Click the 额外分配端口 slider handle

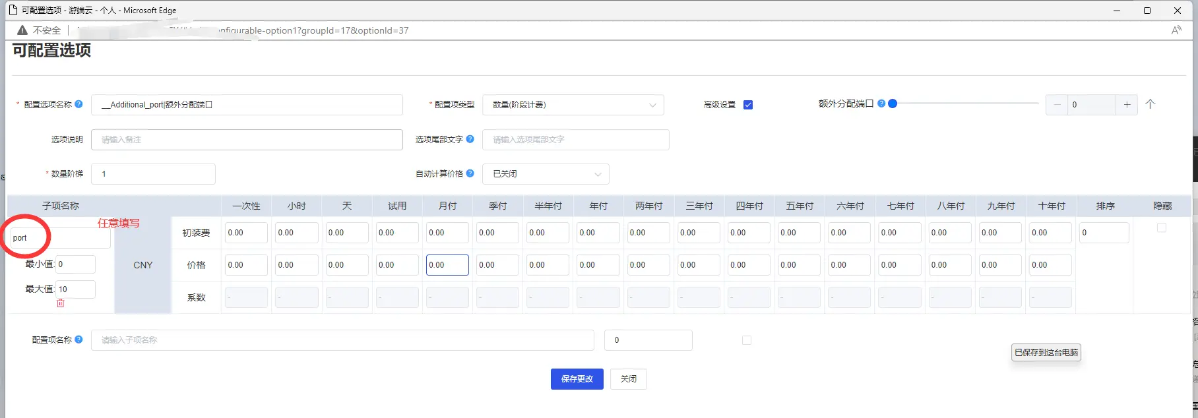tap(893, 104)
